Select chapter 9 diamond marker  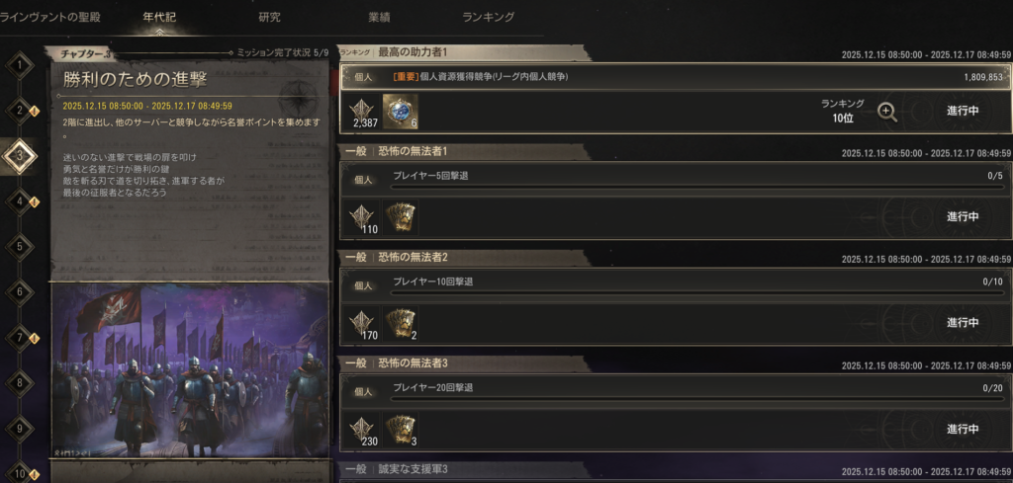pyautogui.click(x=20, y=428)
